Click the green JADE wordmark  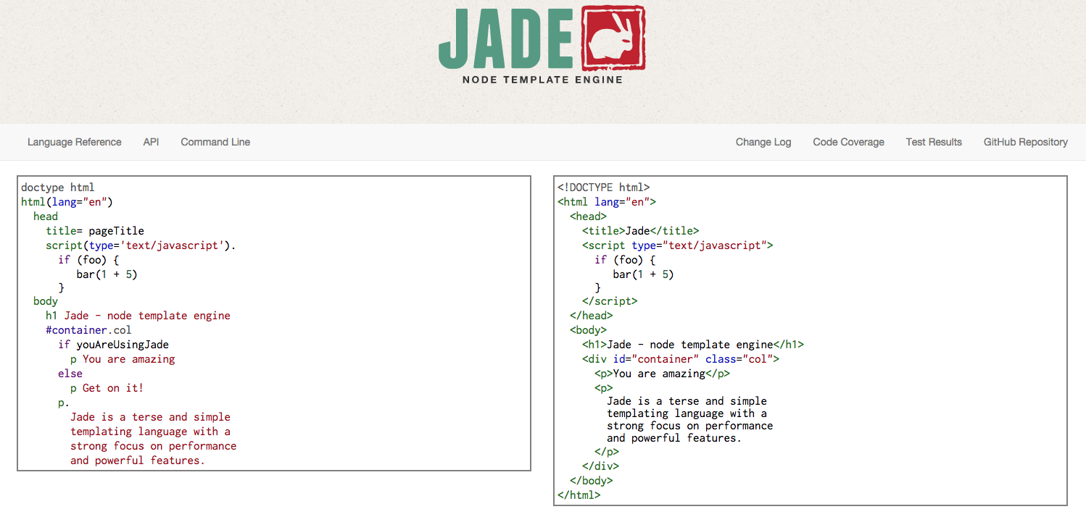506,40
